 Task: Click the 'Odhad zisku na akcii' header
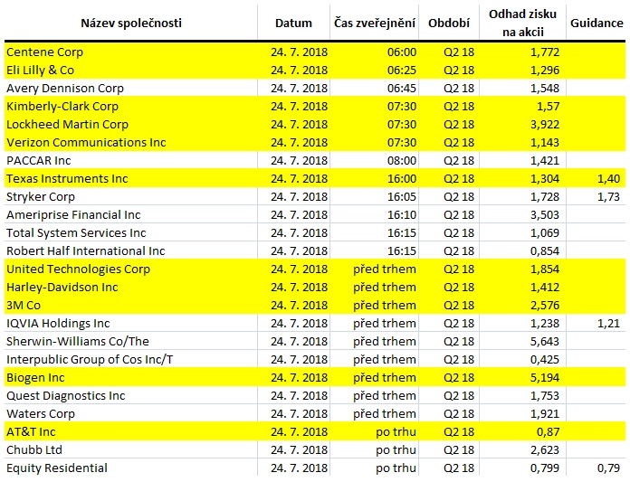522,23
